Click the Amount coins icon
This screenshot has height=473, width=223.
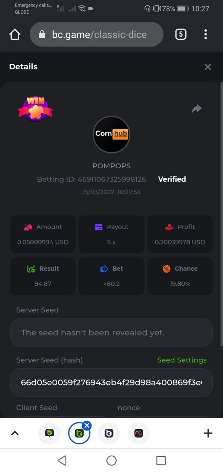tap(27, 227)
